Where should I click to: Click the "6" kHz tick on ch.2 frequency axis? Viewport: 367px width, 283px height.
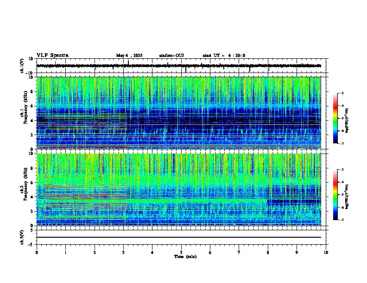(x=32, y=182)
